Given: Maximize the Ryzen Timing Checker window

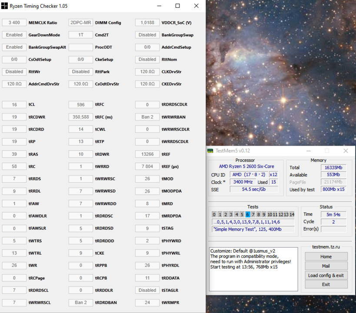Looking at the screenshot, I should click(177, 6).
